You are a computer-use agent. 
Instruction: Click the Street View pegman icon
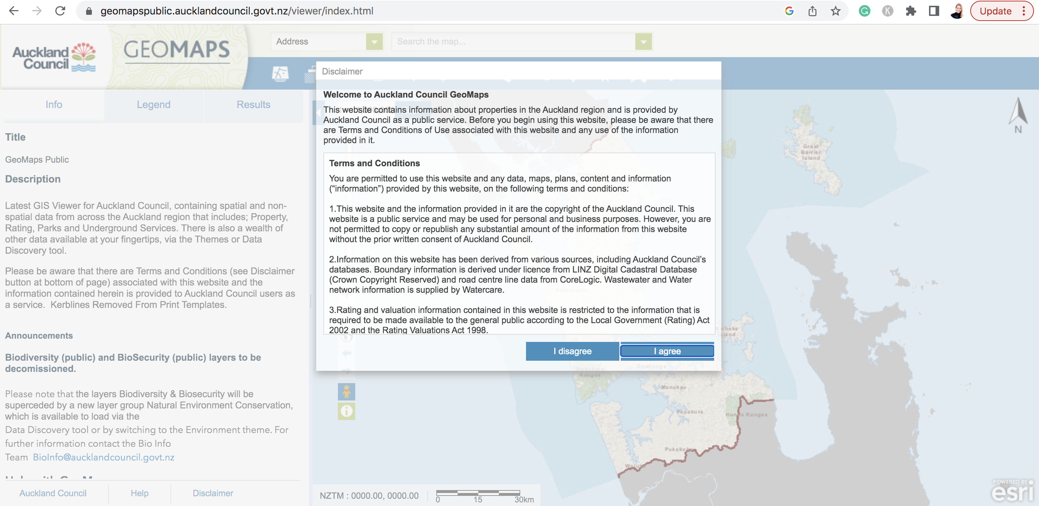coord(347,391)
